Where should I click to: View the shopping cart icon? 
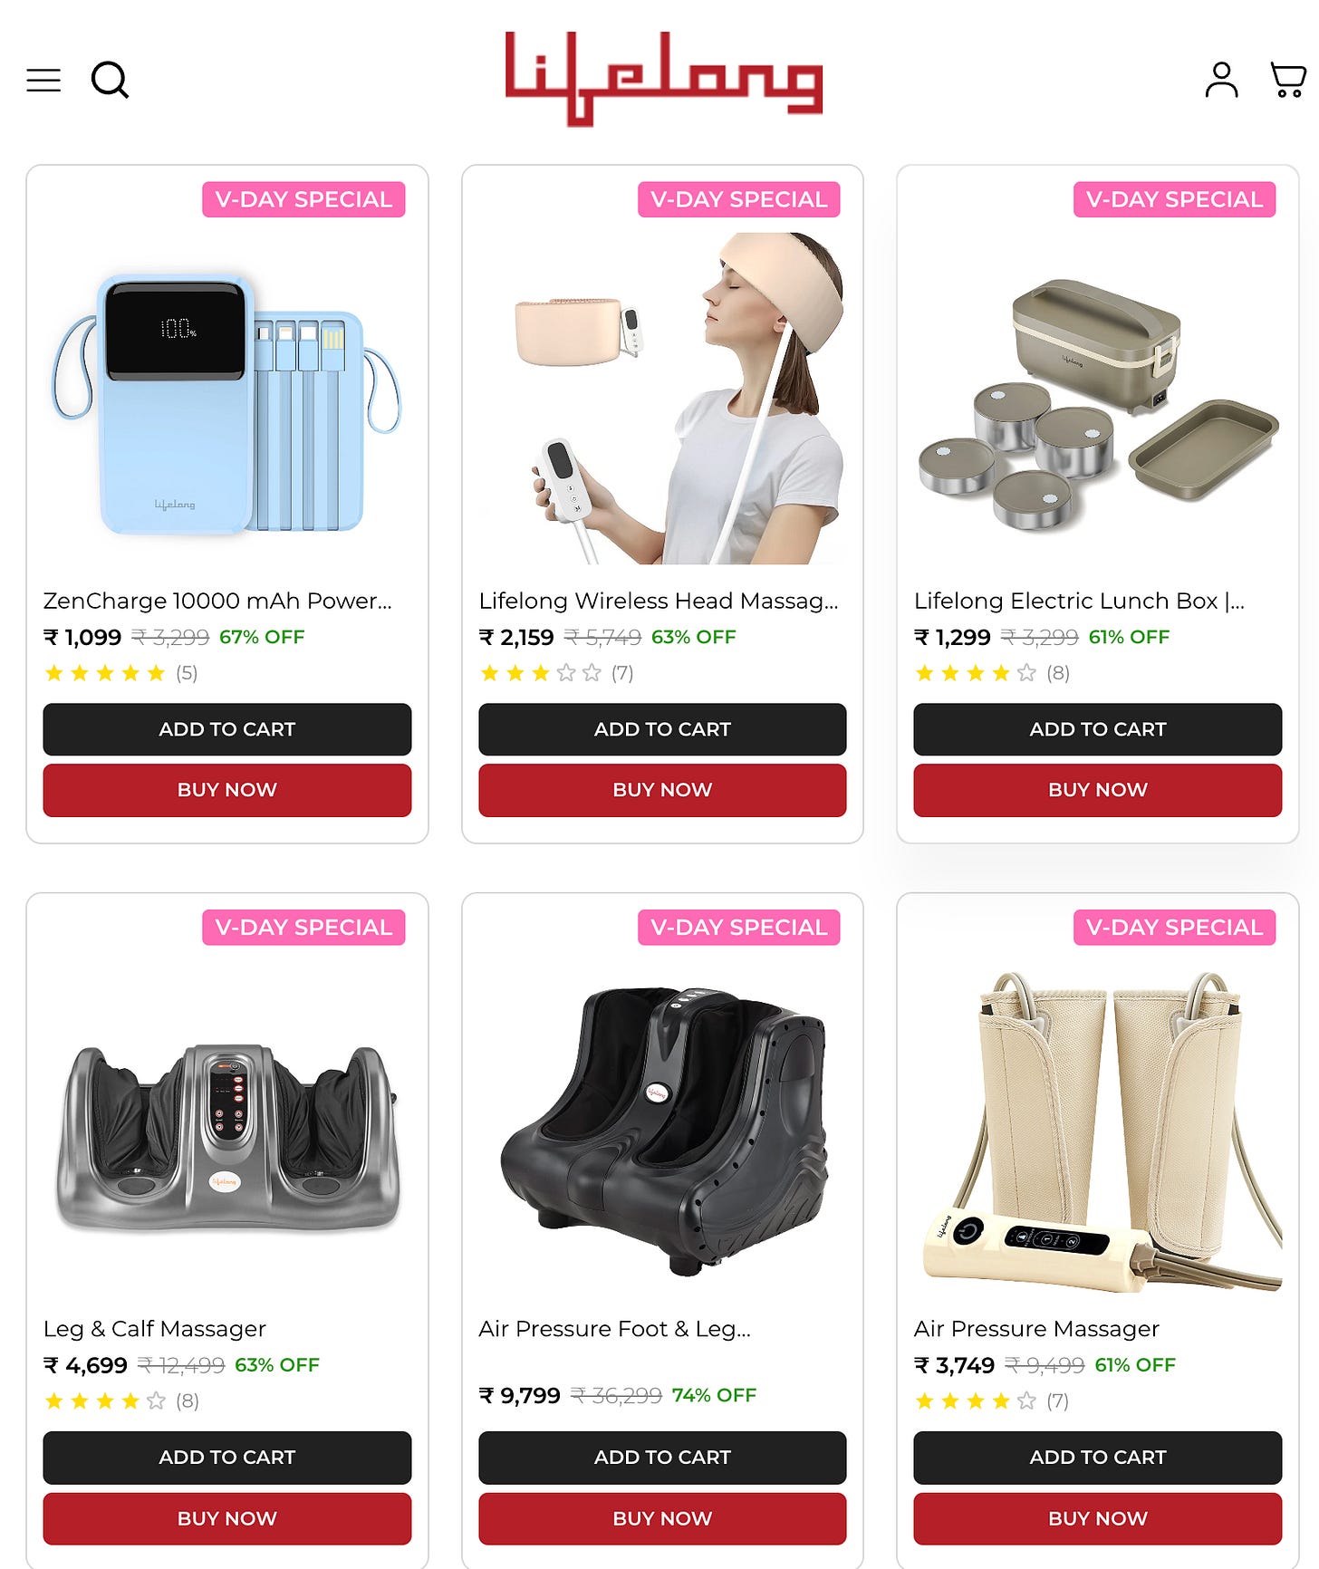coord(1287,80)
